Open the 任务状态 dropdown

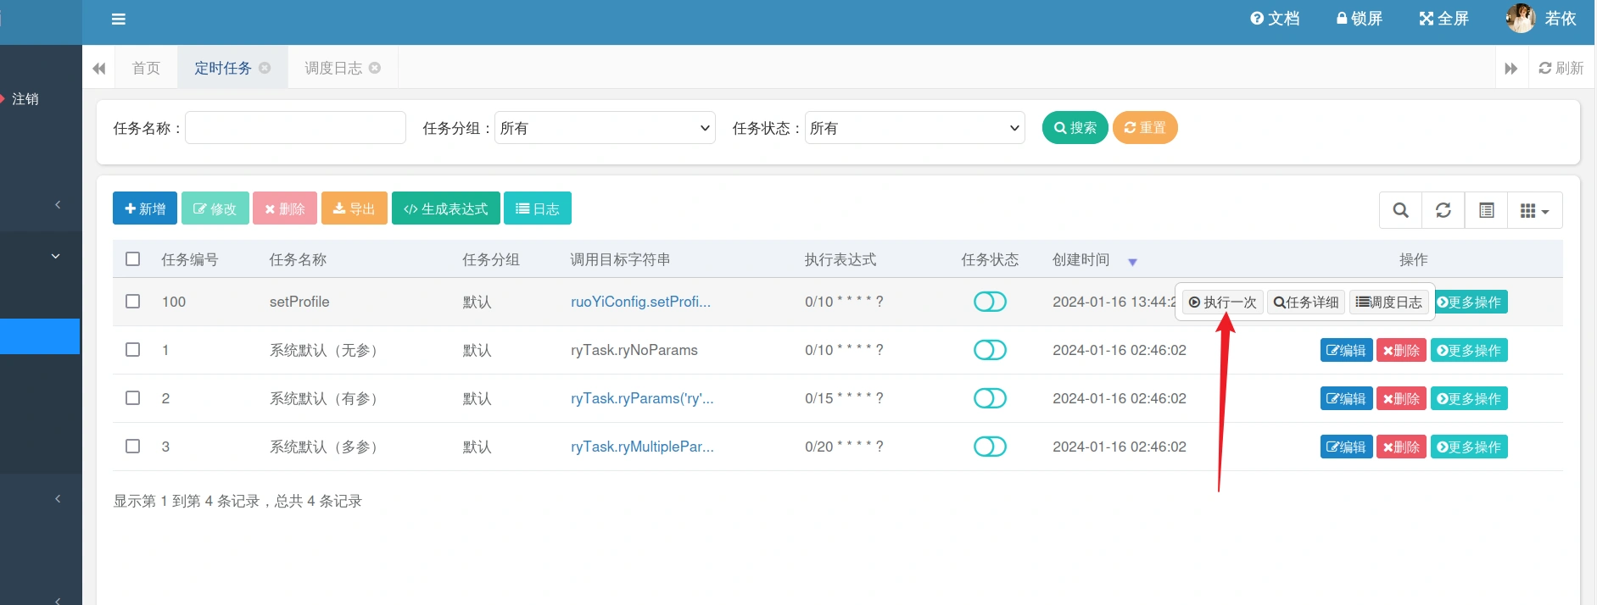click(914, 128)
